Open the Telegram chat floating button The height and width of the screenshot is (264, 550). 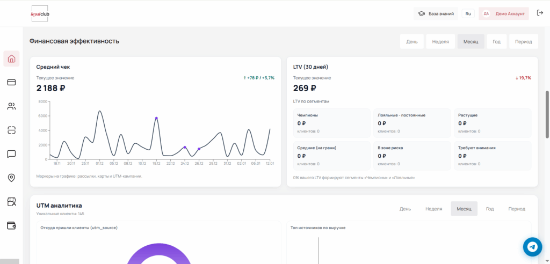pyautogui.click(x=532, y=247)
